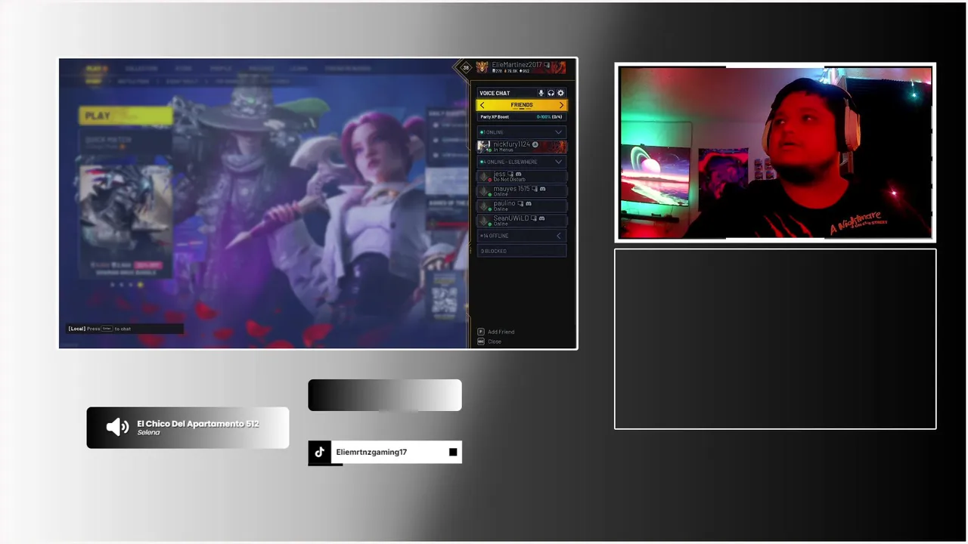
Task: Click the Discord icon next to mauyes 1515
Action: coord(542,189)
